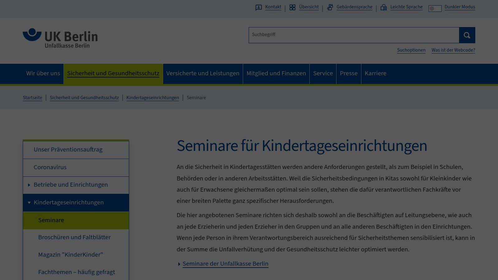
Task: Open the Karriere menu
Action: (x=375, y=74)
